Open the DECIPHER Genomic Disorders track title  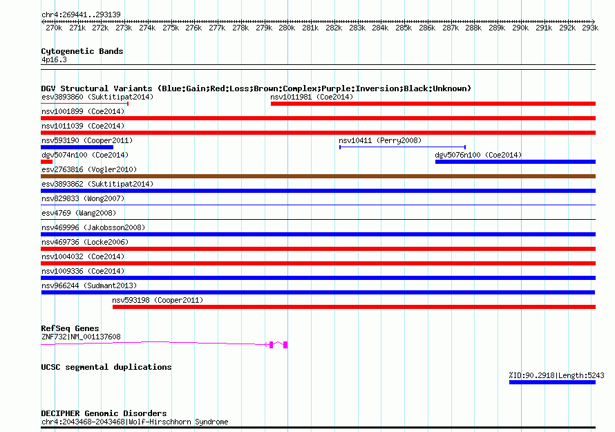[104, 413]
